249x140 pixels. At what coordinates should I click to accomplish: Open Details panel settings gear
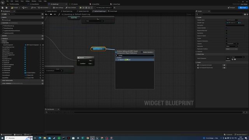(247, 14)
